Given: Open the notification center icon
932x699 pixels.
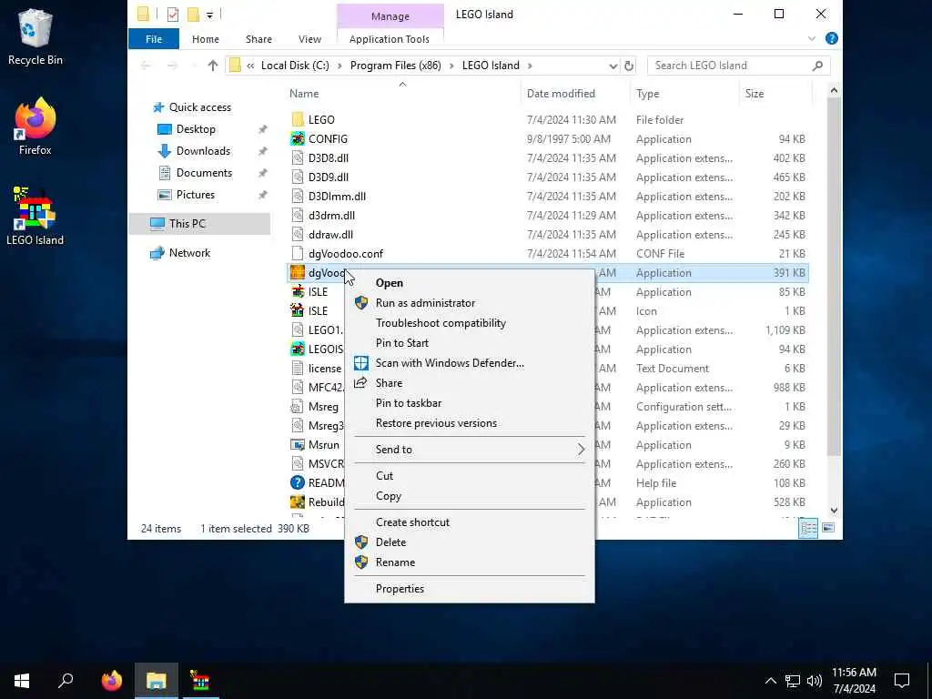Looking at the screenshot, I should 902,681.
